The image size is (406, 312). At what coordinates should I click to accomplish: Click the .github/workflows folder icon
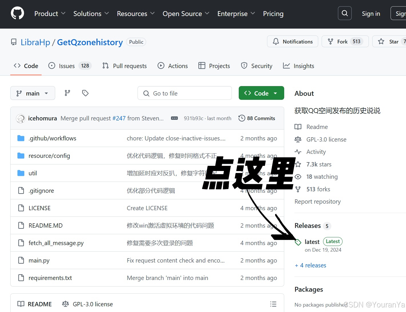click(x=21, y=138)
